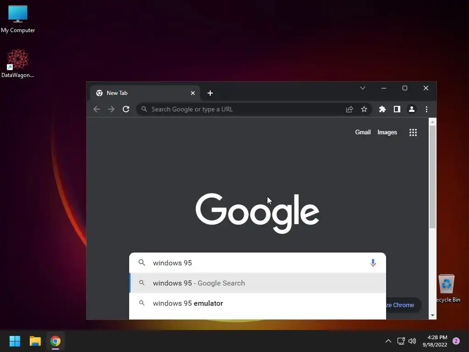This screenshot has height=352, width=469.
Task: Select suggestion 'windows 95 - Google Search'
Action: pos(257,283)
